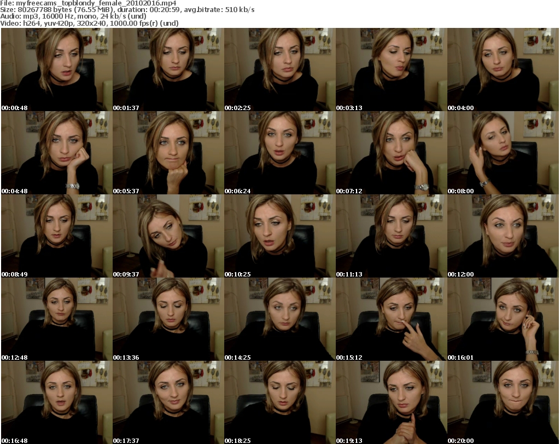Select the thumbnail timestamped 00:16:01

[x=503, y=319]
